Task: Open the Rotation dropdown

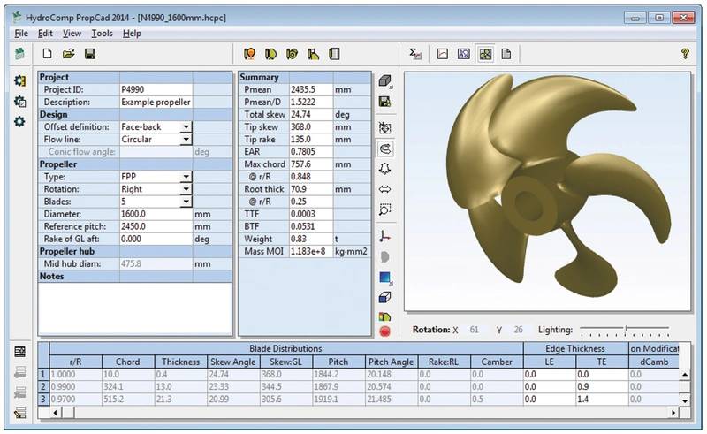Action: [x=186, y=189]
